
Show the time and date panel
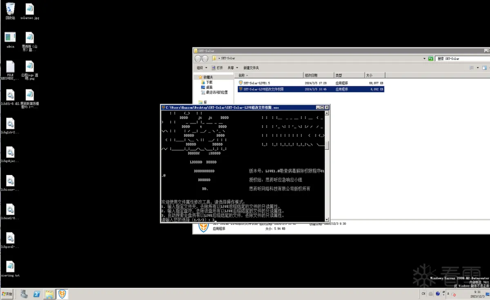coord(477,294)
